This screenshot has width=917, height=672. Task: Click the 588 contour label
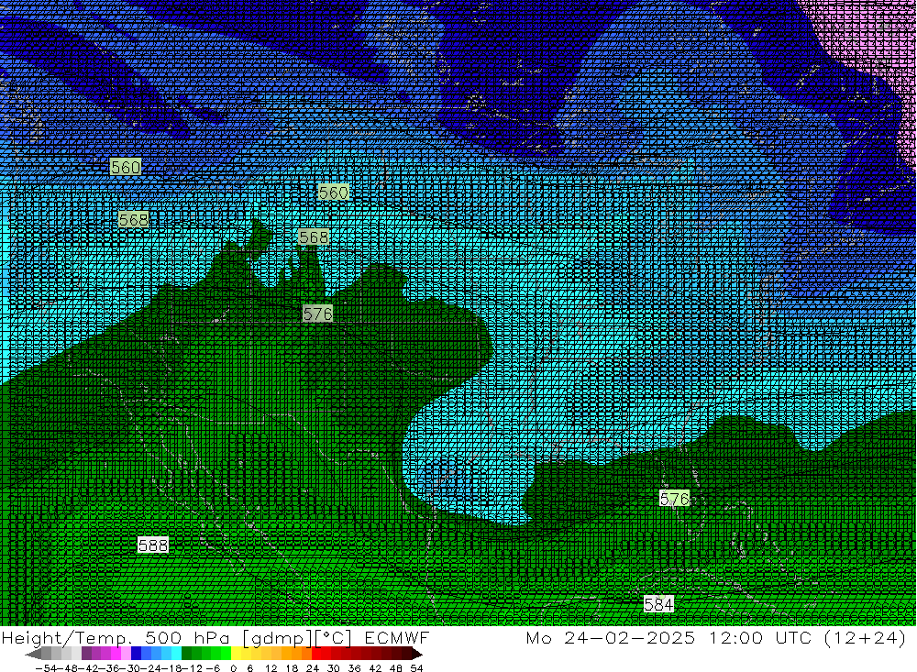(x=153, y=545)
